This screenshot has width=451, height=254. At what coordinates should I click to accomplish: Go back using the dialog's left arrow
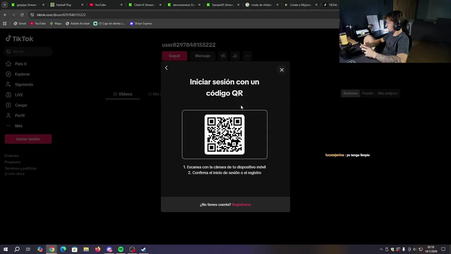166,68
